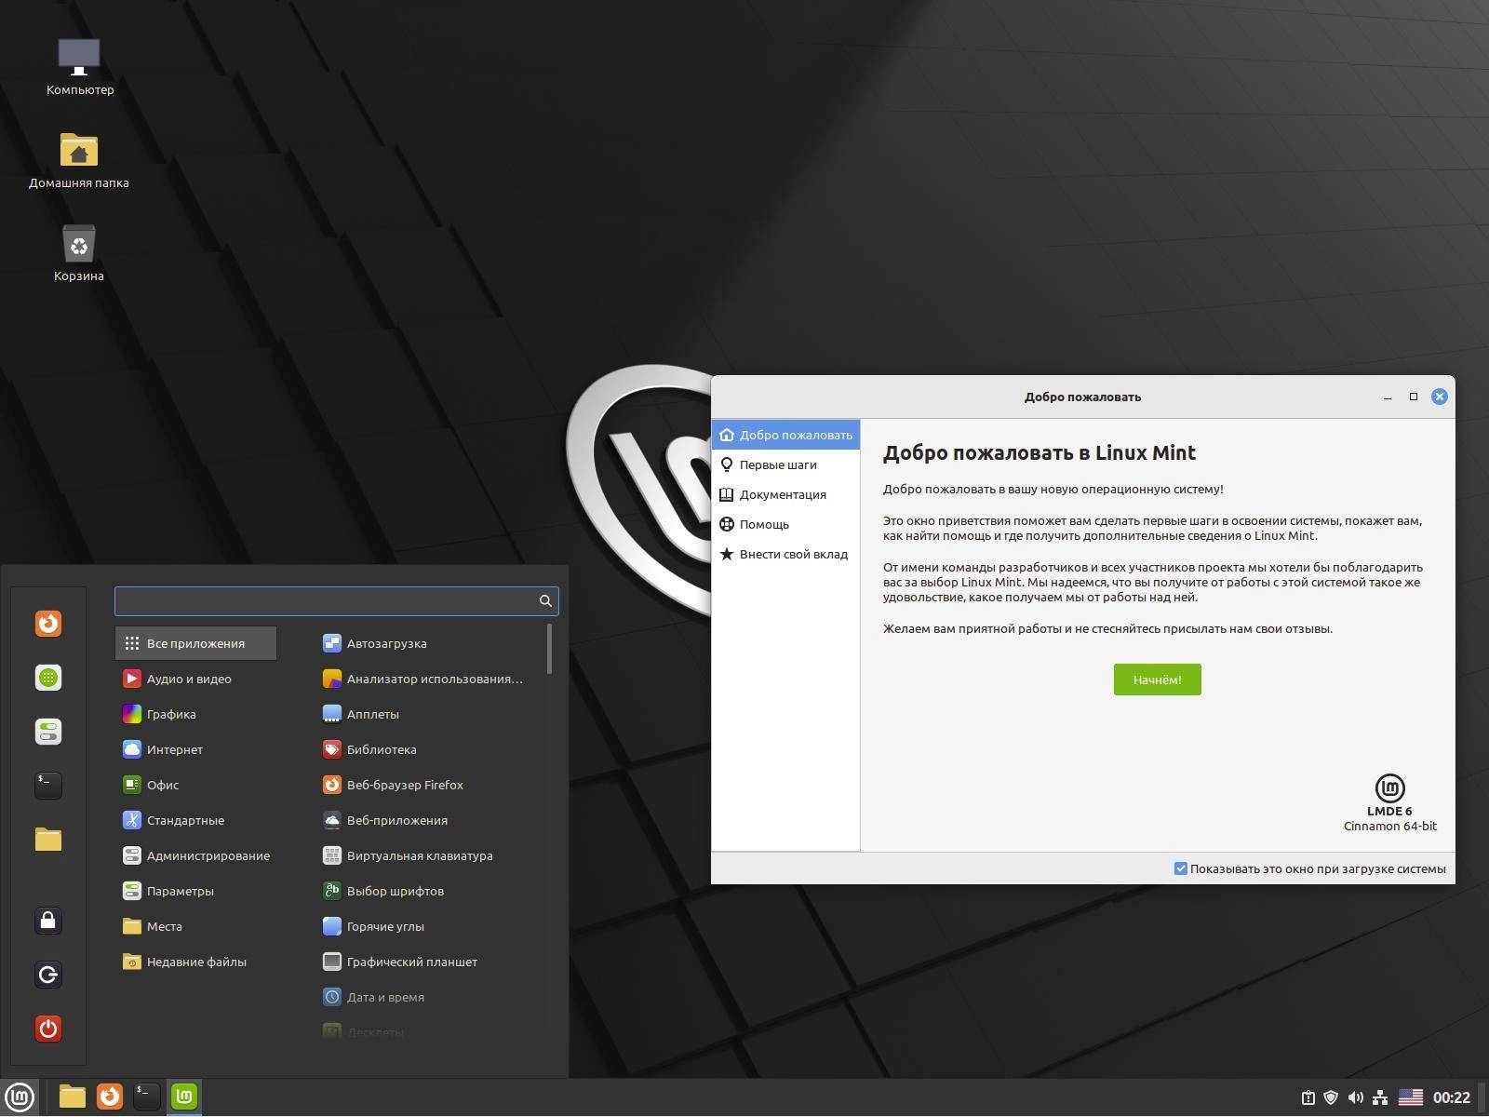The width and height of the screenshot is (1489, 1117).
Task: Select Audio and video category
Action: click(195, 679)
